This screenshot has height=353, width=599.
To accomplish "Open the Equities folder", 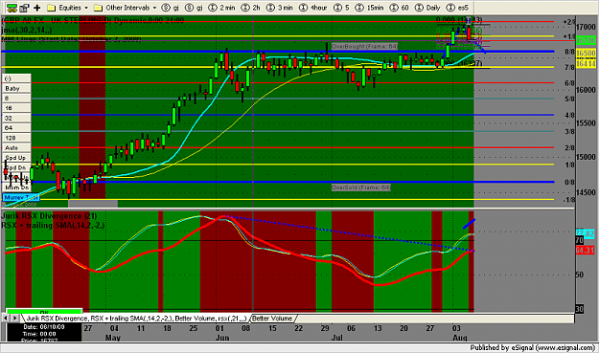I will tap(64, 8).
